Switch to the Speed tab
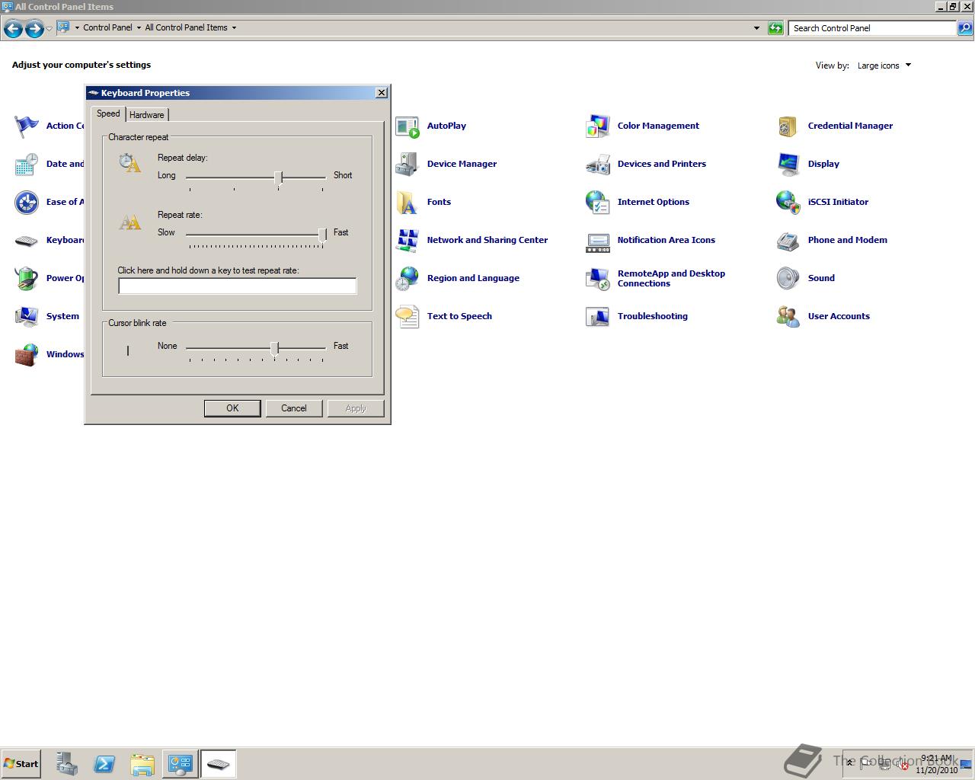This screenshot has height=780, width=975. tap(108, 113)
